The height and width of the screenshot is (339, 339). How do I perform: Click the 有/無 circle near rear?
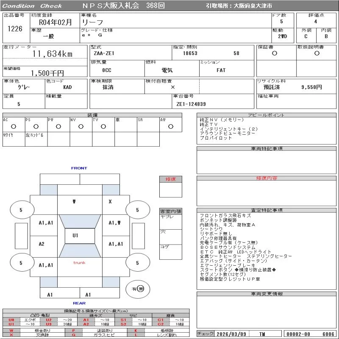[138, 289]
